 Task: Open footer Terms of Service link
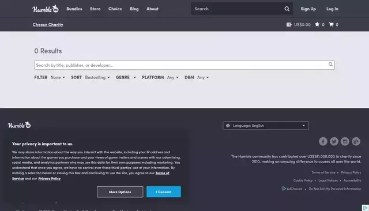coord(323,172)
